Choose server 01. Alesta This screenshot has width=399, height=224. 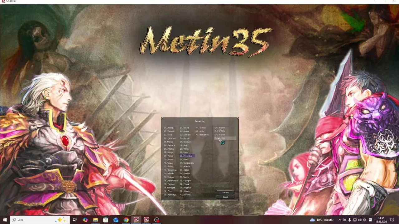tap(168, 128)
